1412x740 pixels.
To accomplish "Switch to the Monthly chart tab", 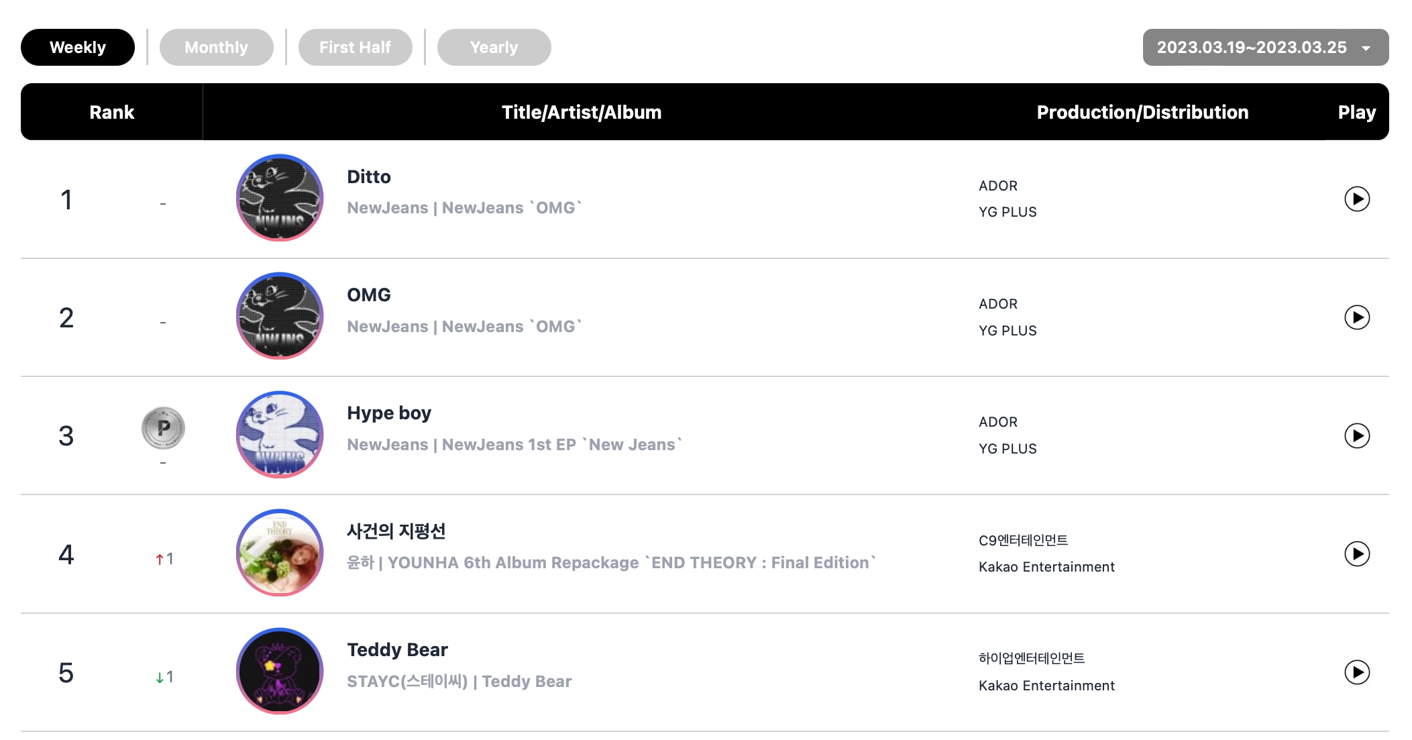I will tap(216, 47).
